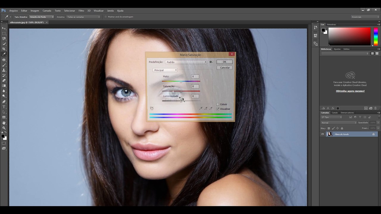This screenshot has width=381, height=214.
Task: Open the Libraries selection dropdown
Action: point(345,53)
